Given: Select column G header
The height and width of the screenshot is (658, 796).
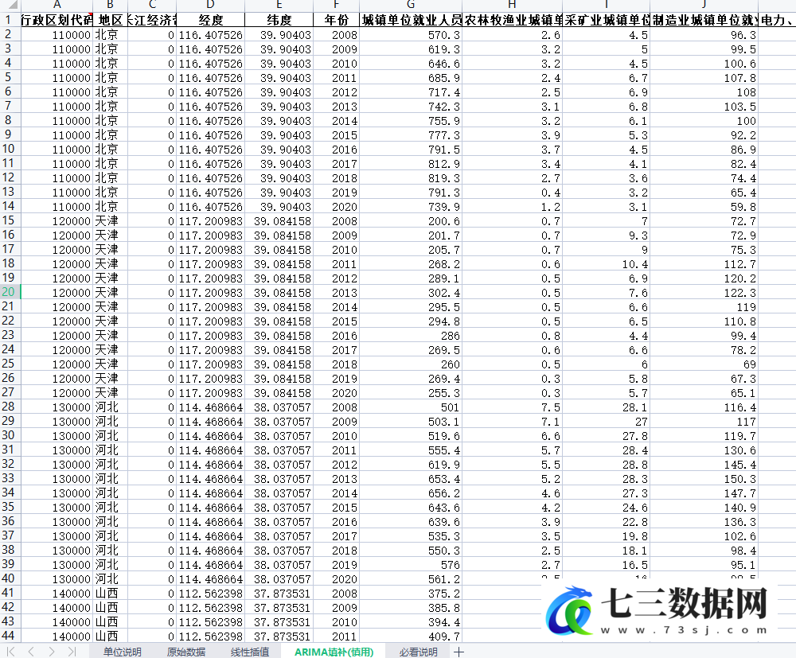Looking at the screenshot, I should coord(411,5).
